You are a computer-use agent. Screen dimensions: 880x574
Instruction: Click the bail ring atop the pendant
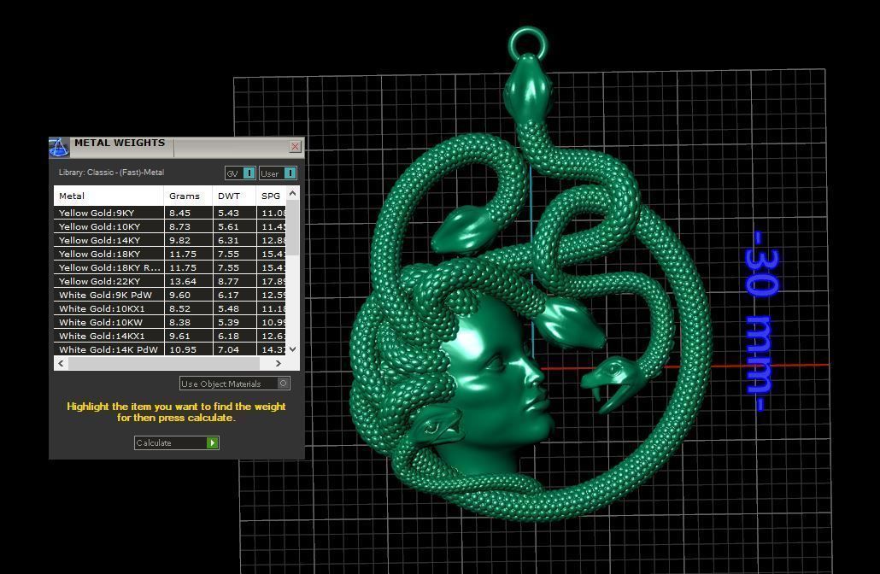(x=527, y=44)
